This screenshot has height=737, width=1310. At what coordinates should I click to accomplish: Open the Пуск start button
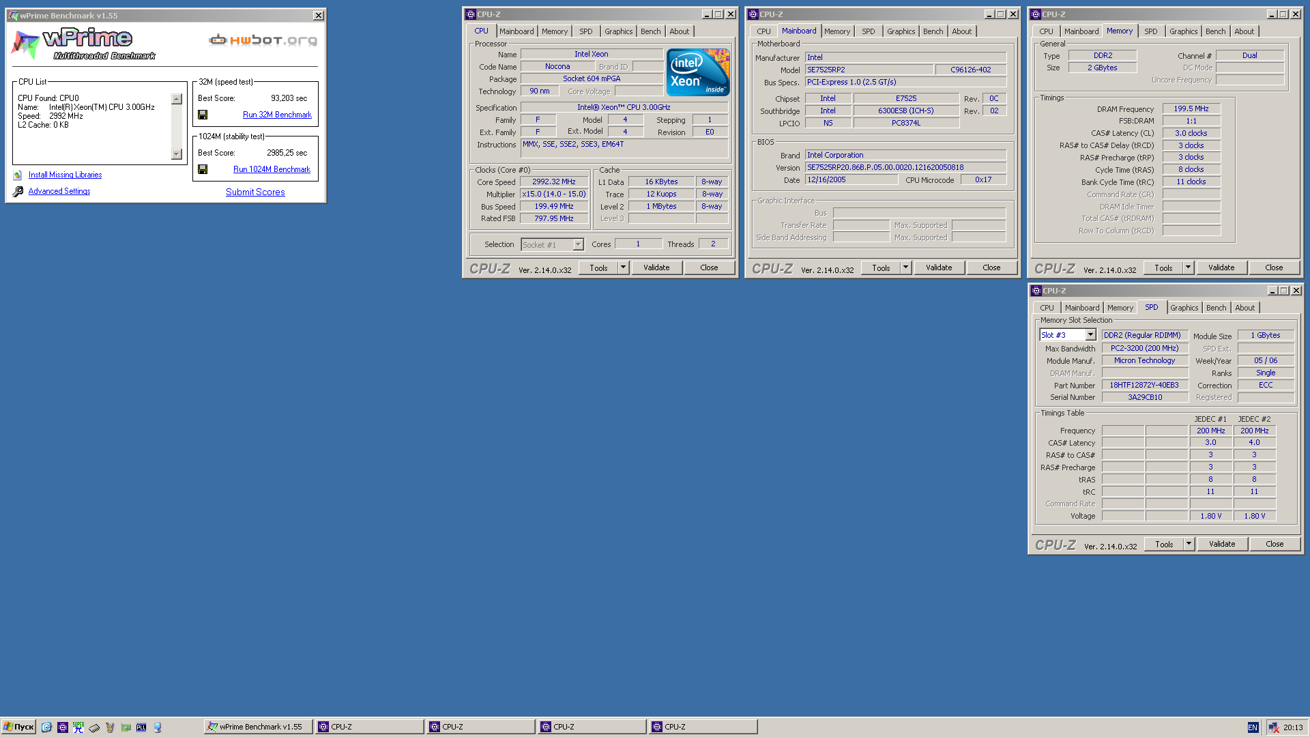tap(18, 727)
